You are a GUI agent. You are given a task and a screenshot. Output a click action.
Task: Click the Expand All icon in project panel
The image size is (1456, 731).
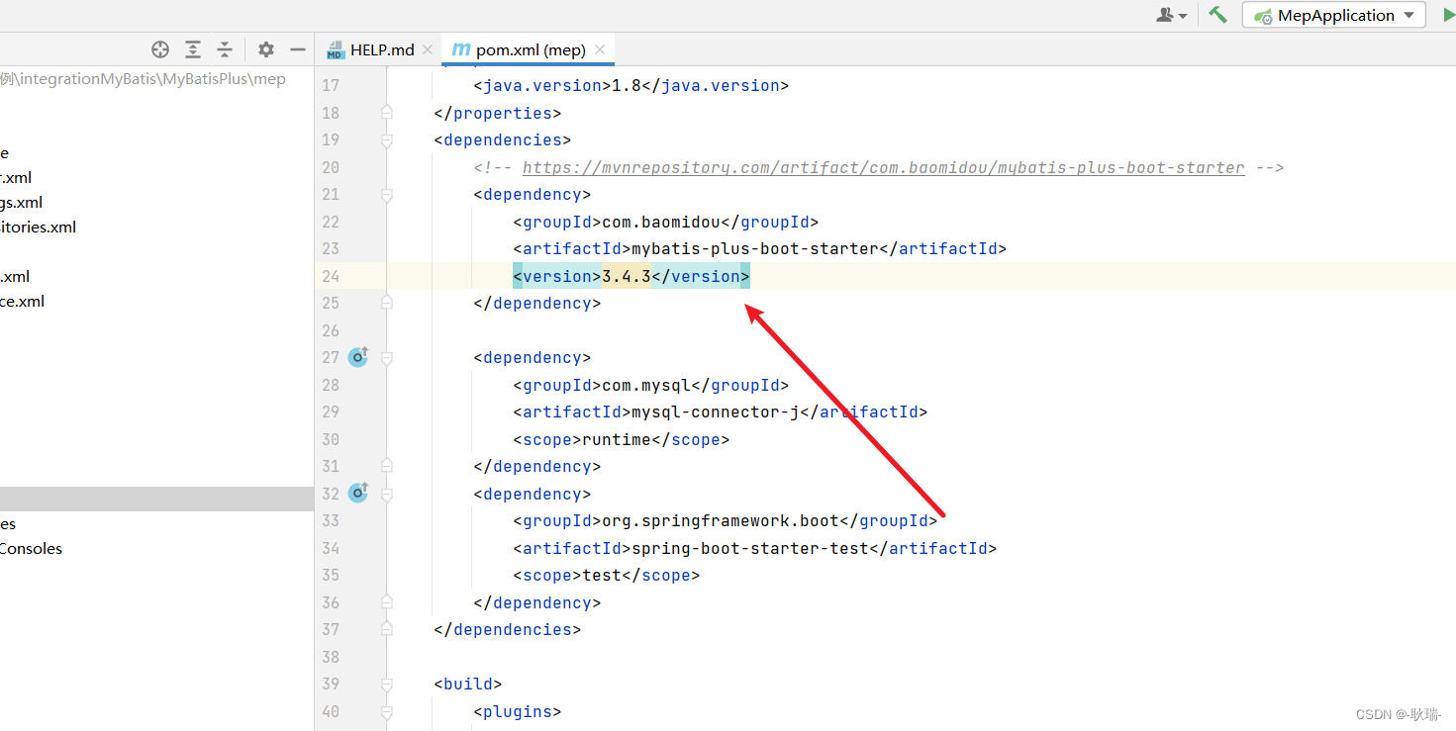tap(193, 49)
